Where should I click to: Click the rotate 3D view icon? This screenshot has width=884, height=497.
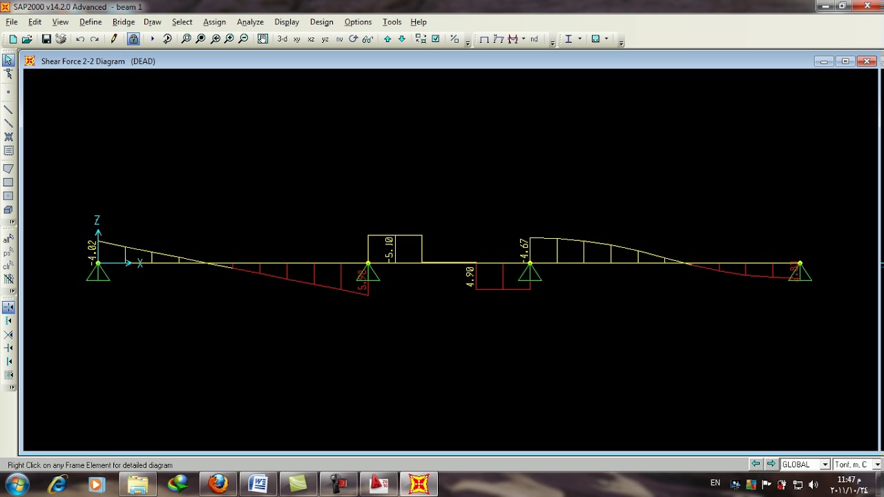coord(354,39)
